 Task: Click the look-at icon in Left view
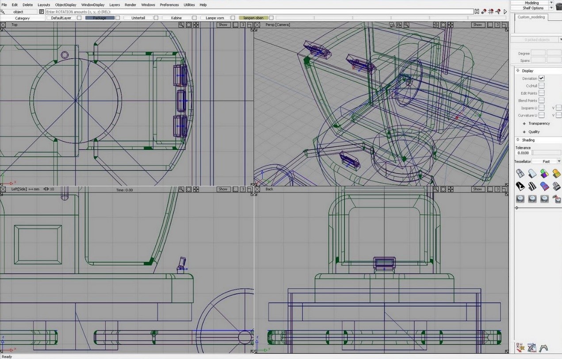coord(189,189)
